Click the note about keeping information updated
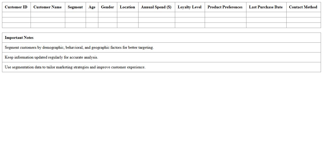Viewport: 323px width, 164px height. tap(51, 57)
